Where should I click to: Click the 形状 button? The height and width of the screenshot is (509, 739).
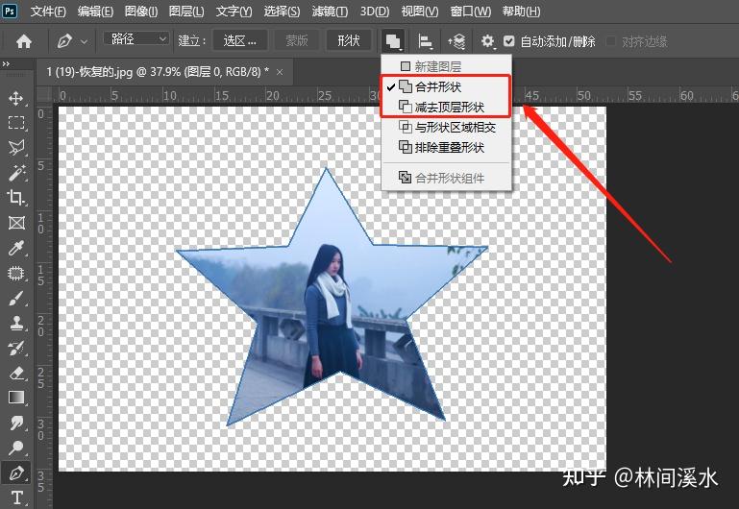tap(349, 41)
